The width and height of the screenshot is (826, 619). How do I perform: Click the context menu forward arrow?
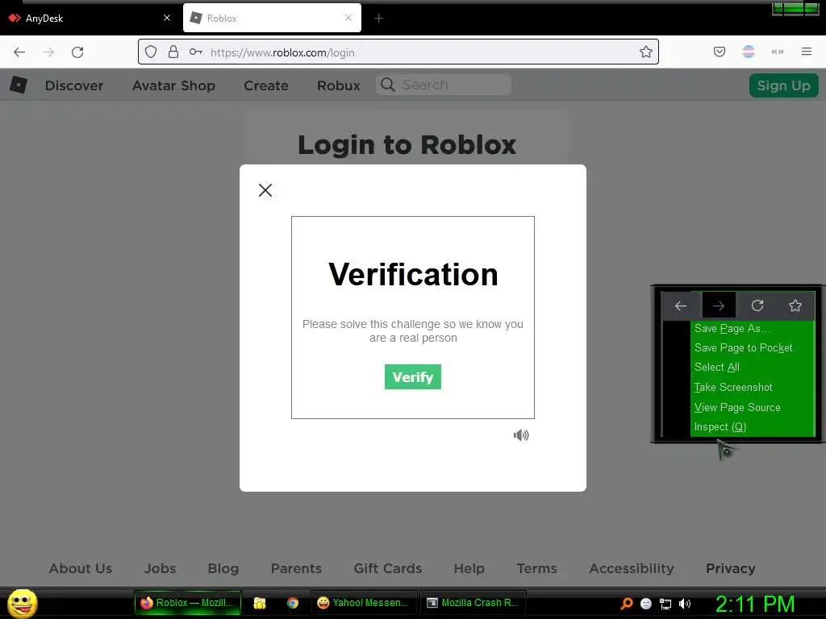pos(719,305)
